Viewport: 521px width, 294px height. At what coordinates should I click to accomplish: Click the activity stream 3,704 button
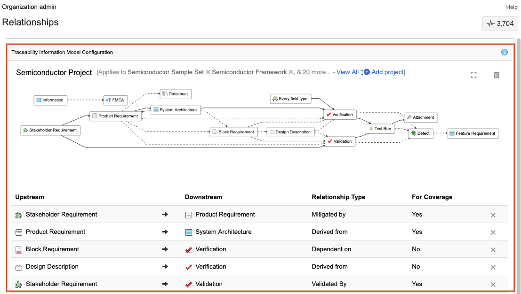tap(500, 23)
